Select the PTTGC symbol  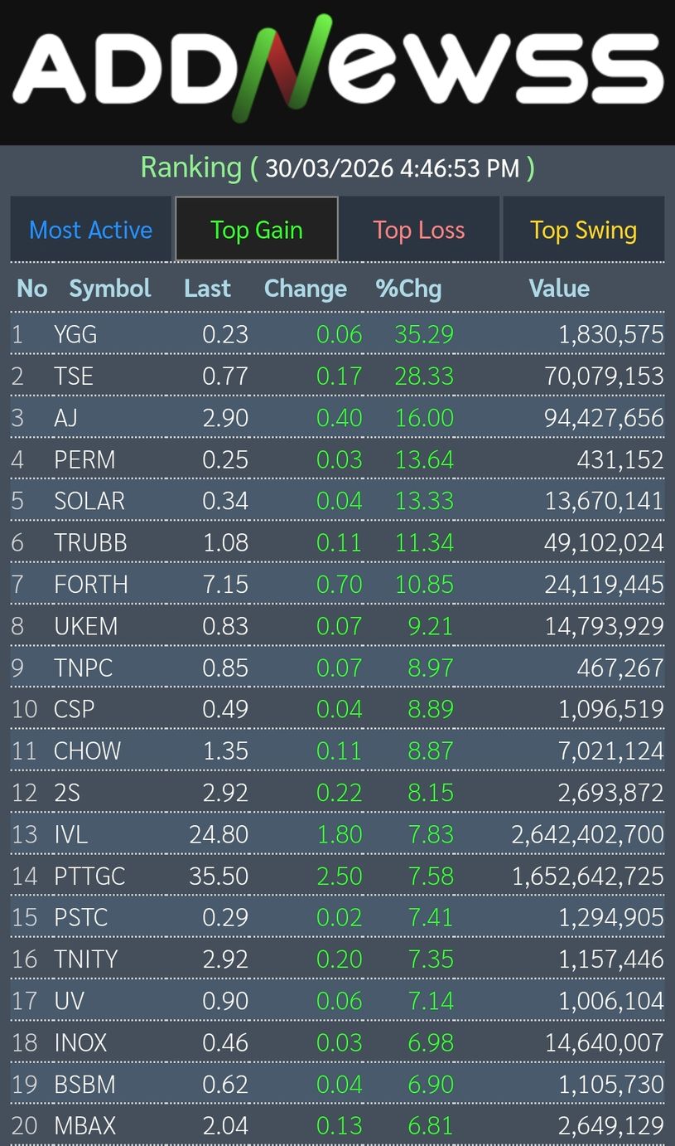(89, 876)
